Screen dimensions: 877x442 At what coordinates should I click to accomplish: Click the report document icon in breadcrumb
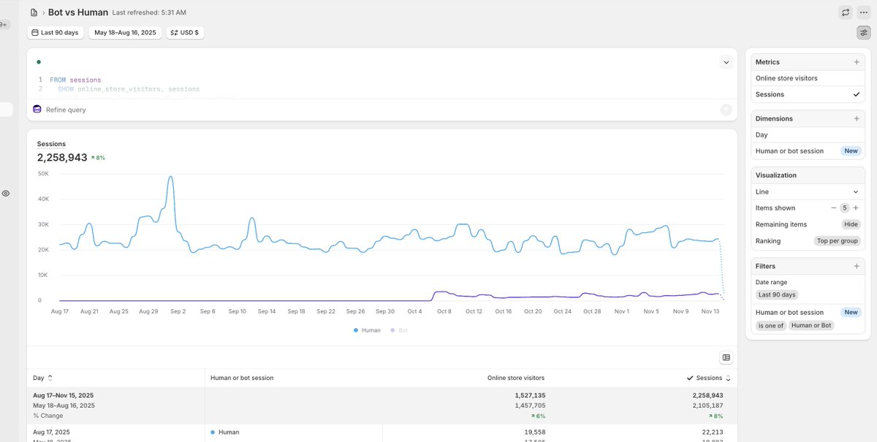pyautogui.click(x=34, y=12)
